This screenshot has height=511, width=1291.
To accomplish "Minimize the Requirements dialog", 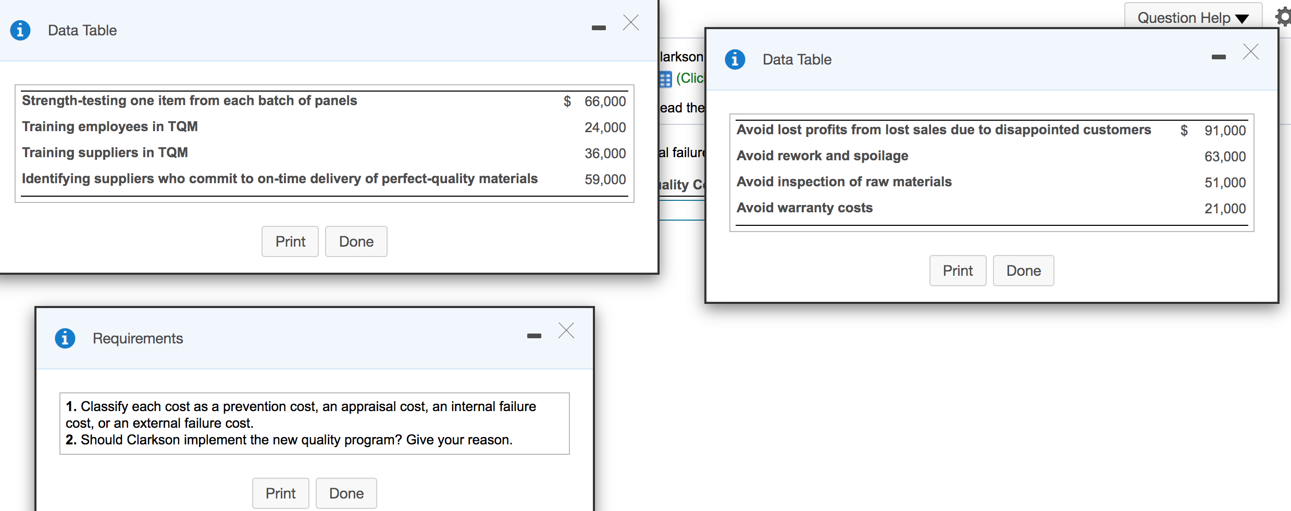I will (534, 336).
